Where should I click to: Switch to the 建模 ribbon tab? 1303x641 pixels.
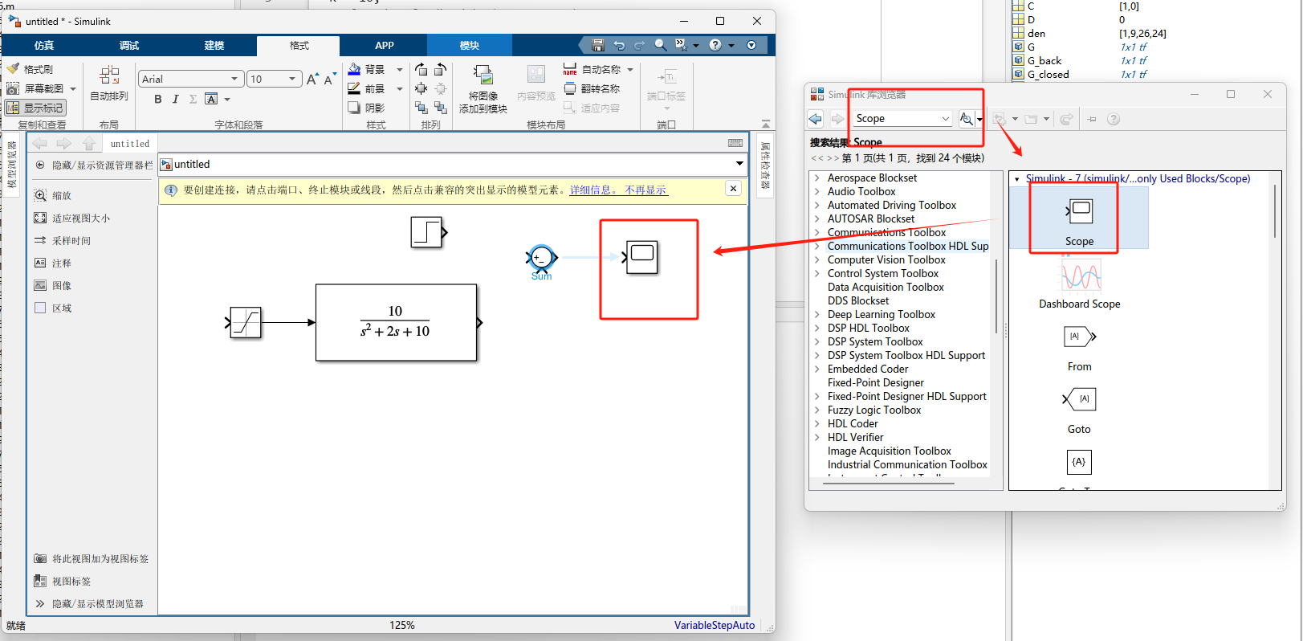click(x=214, y=45)
